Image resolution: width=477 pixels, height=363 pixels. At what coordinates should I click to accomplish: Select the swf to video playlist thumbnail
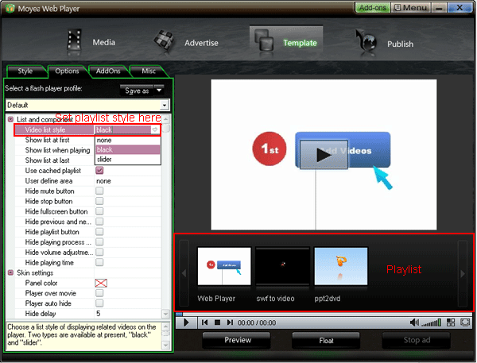(x=282, y=266)
